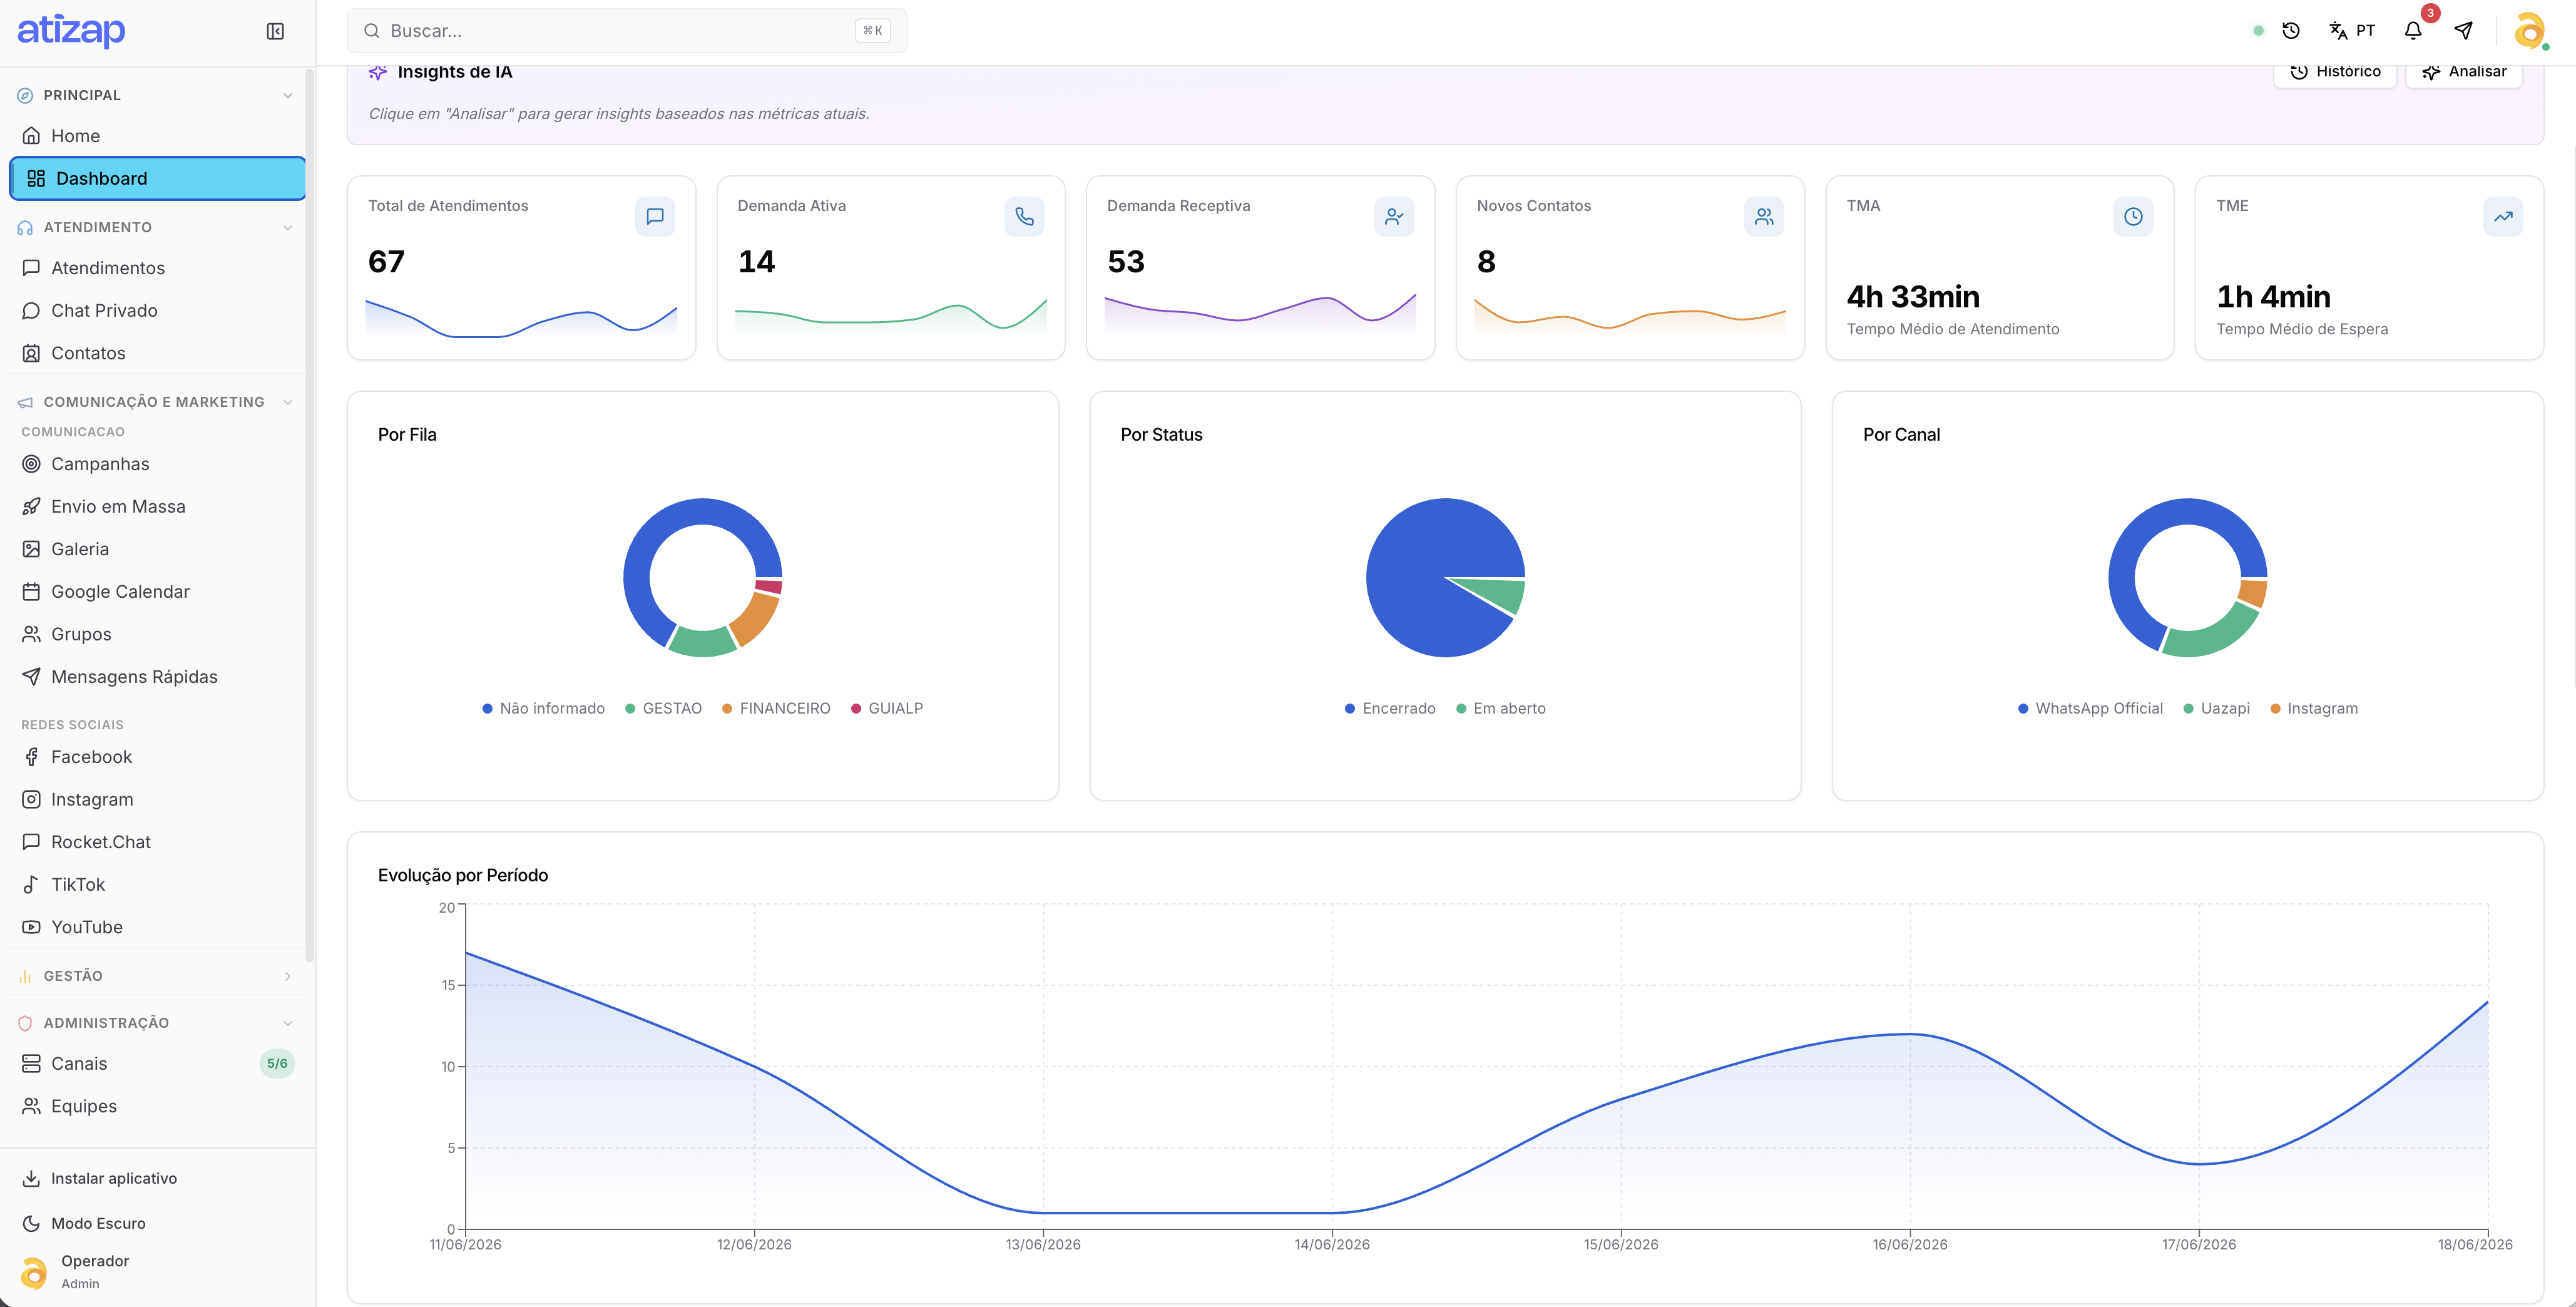Open the PT language selector
Viewport: 2576px width, 1307px height.
coord(2352,31)
